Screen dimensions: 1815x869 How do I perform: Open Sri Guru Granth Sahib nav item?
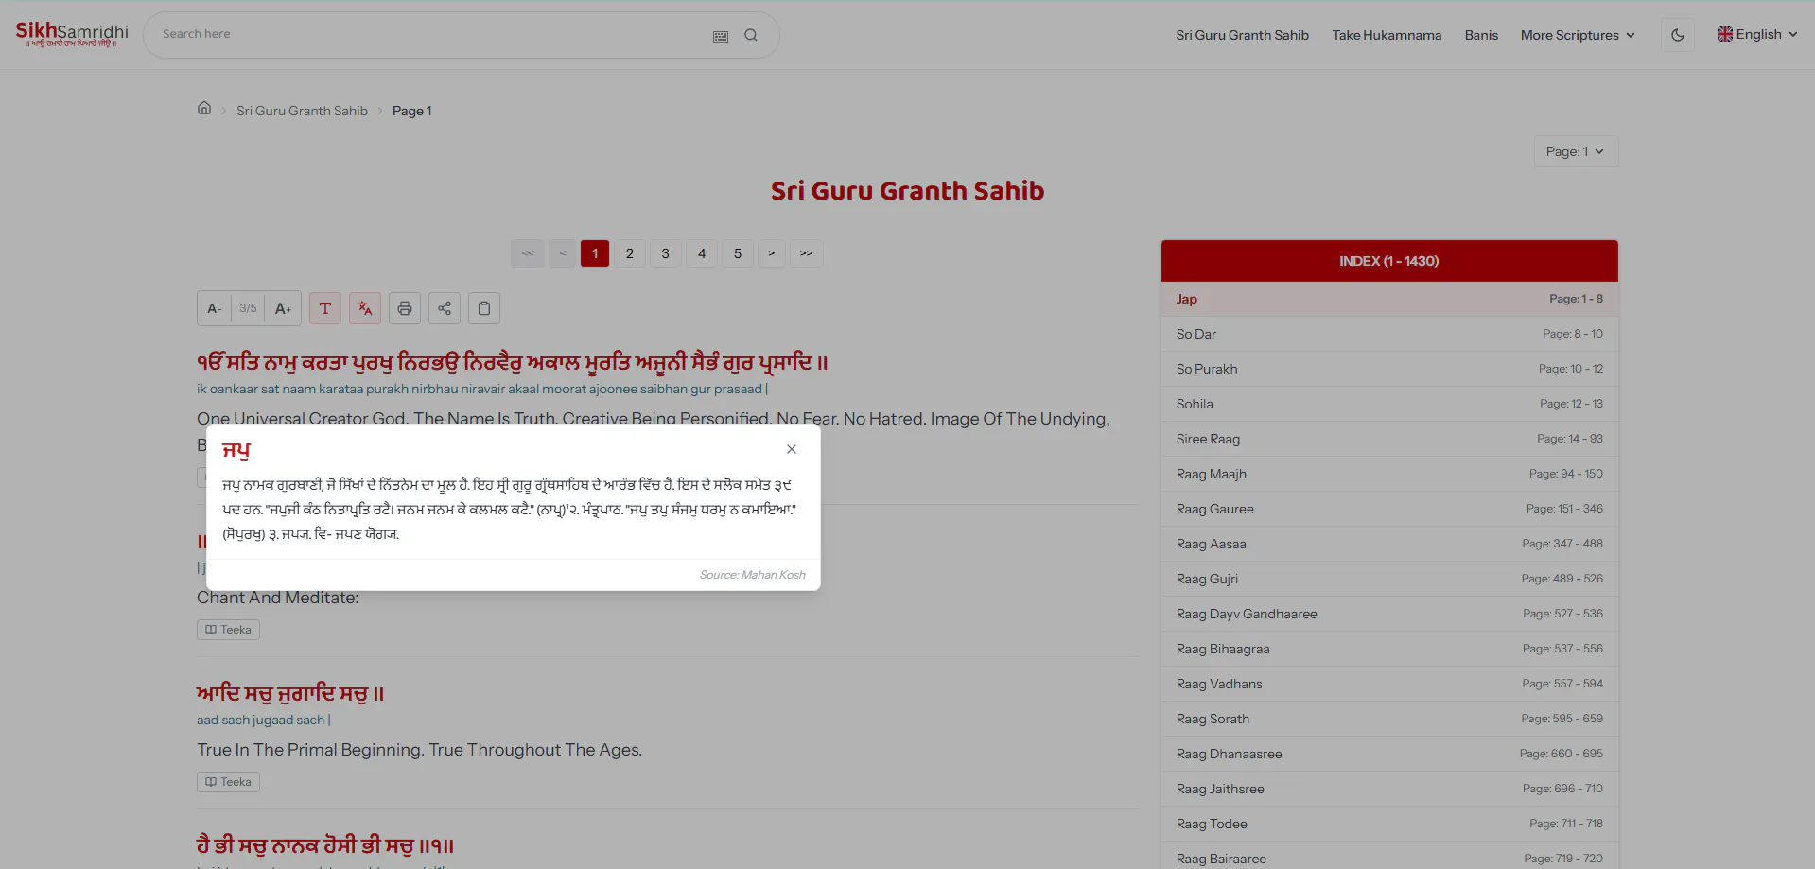1242,35
